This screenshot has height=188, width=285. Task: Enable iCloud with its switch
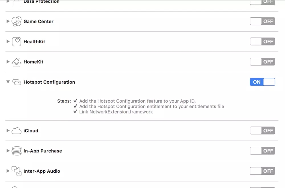tap(262, 131)
